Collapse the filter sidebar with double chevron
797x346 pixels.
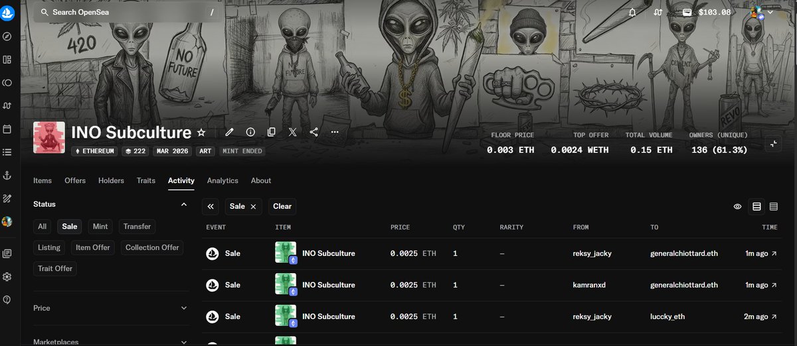coord(211,206)
